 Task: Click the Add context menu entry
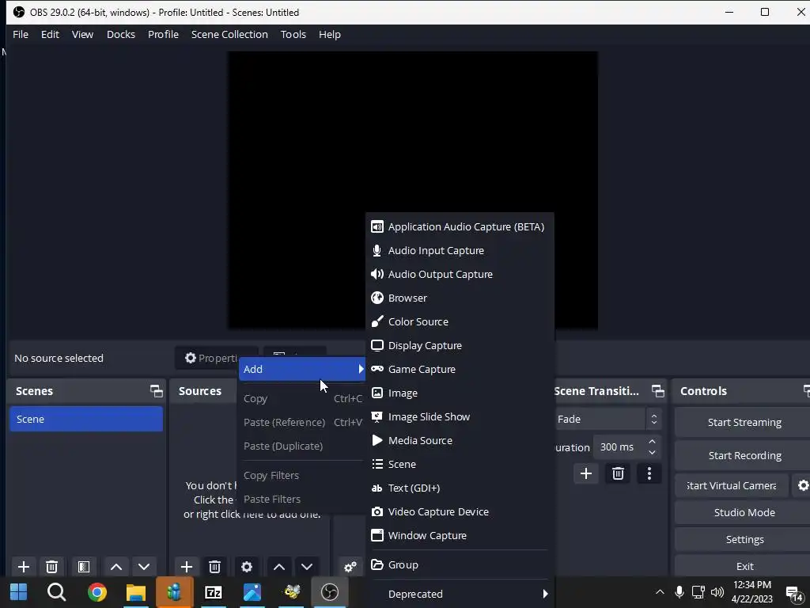point(302,369)
